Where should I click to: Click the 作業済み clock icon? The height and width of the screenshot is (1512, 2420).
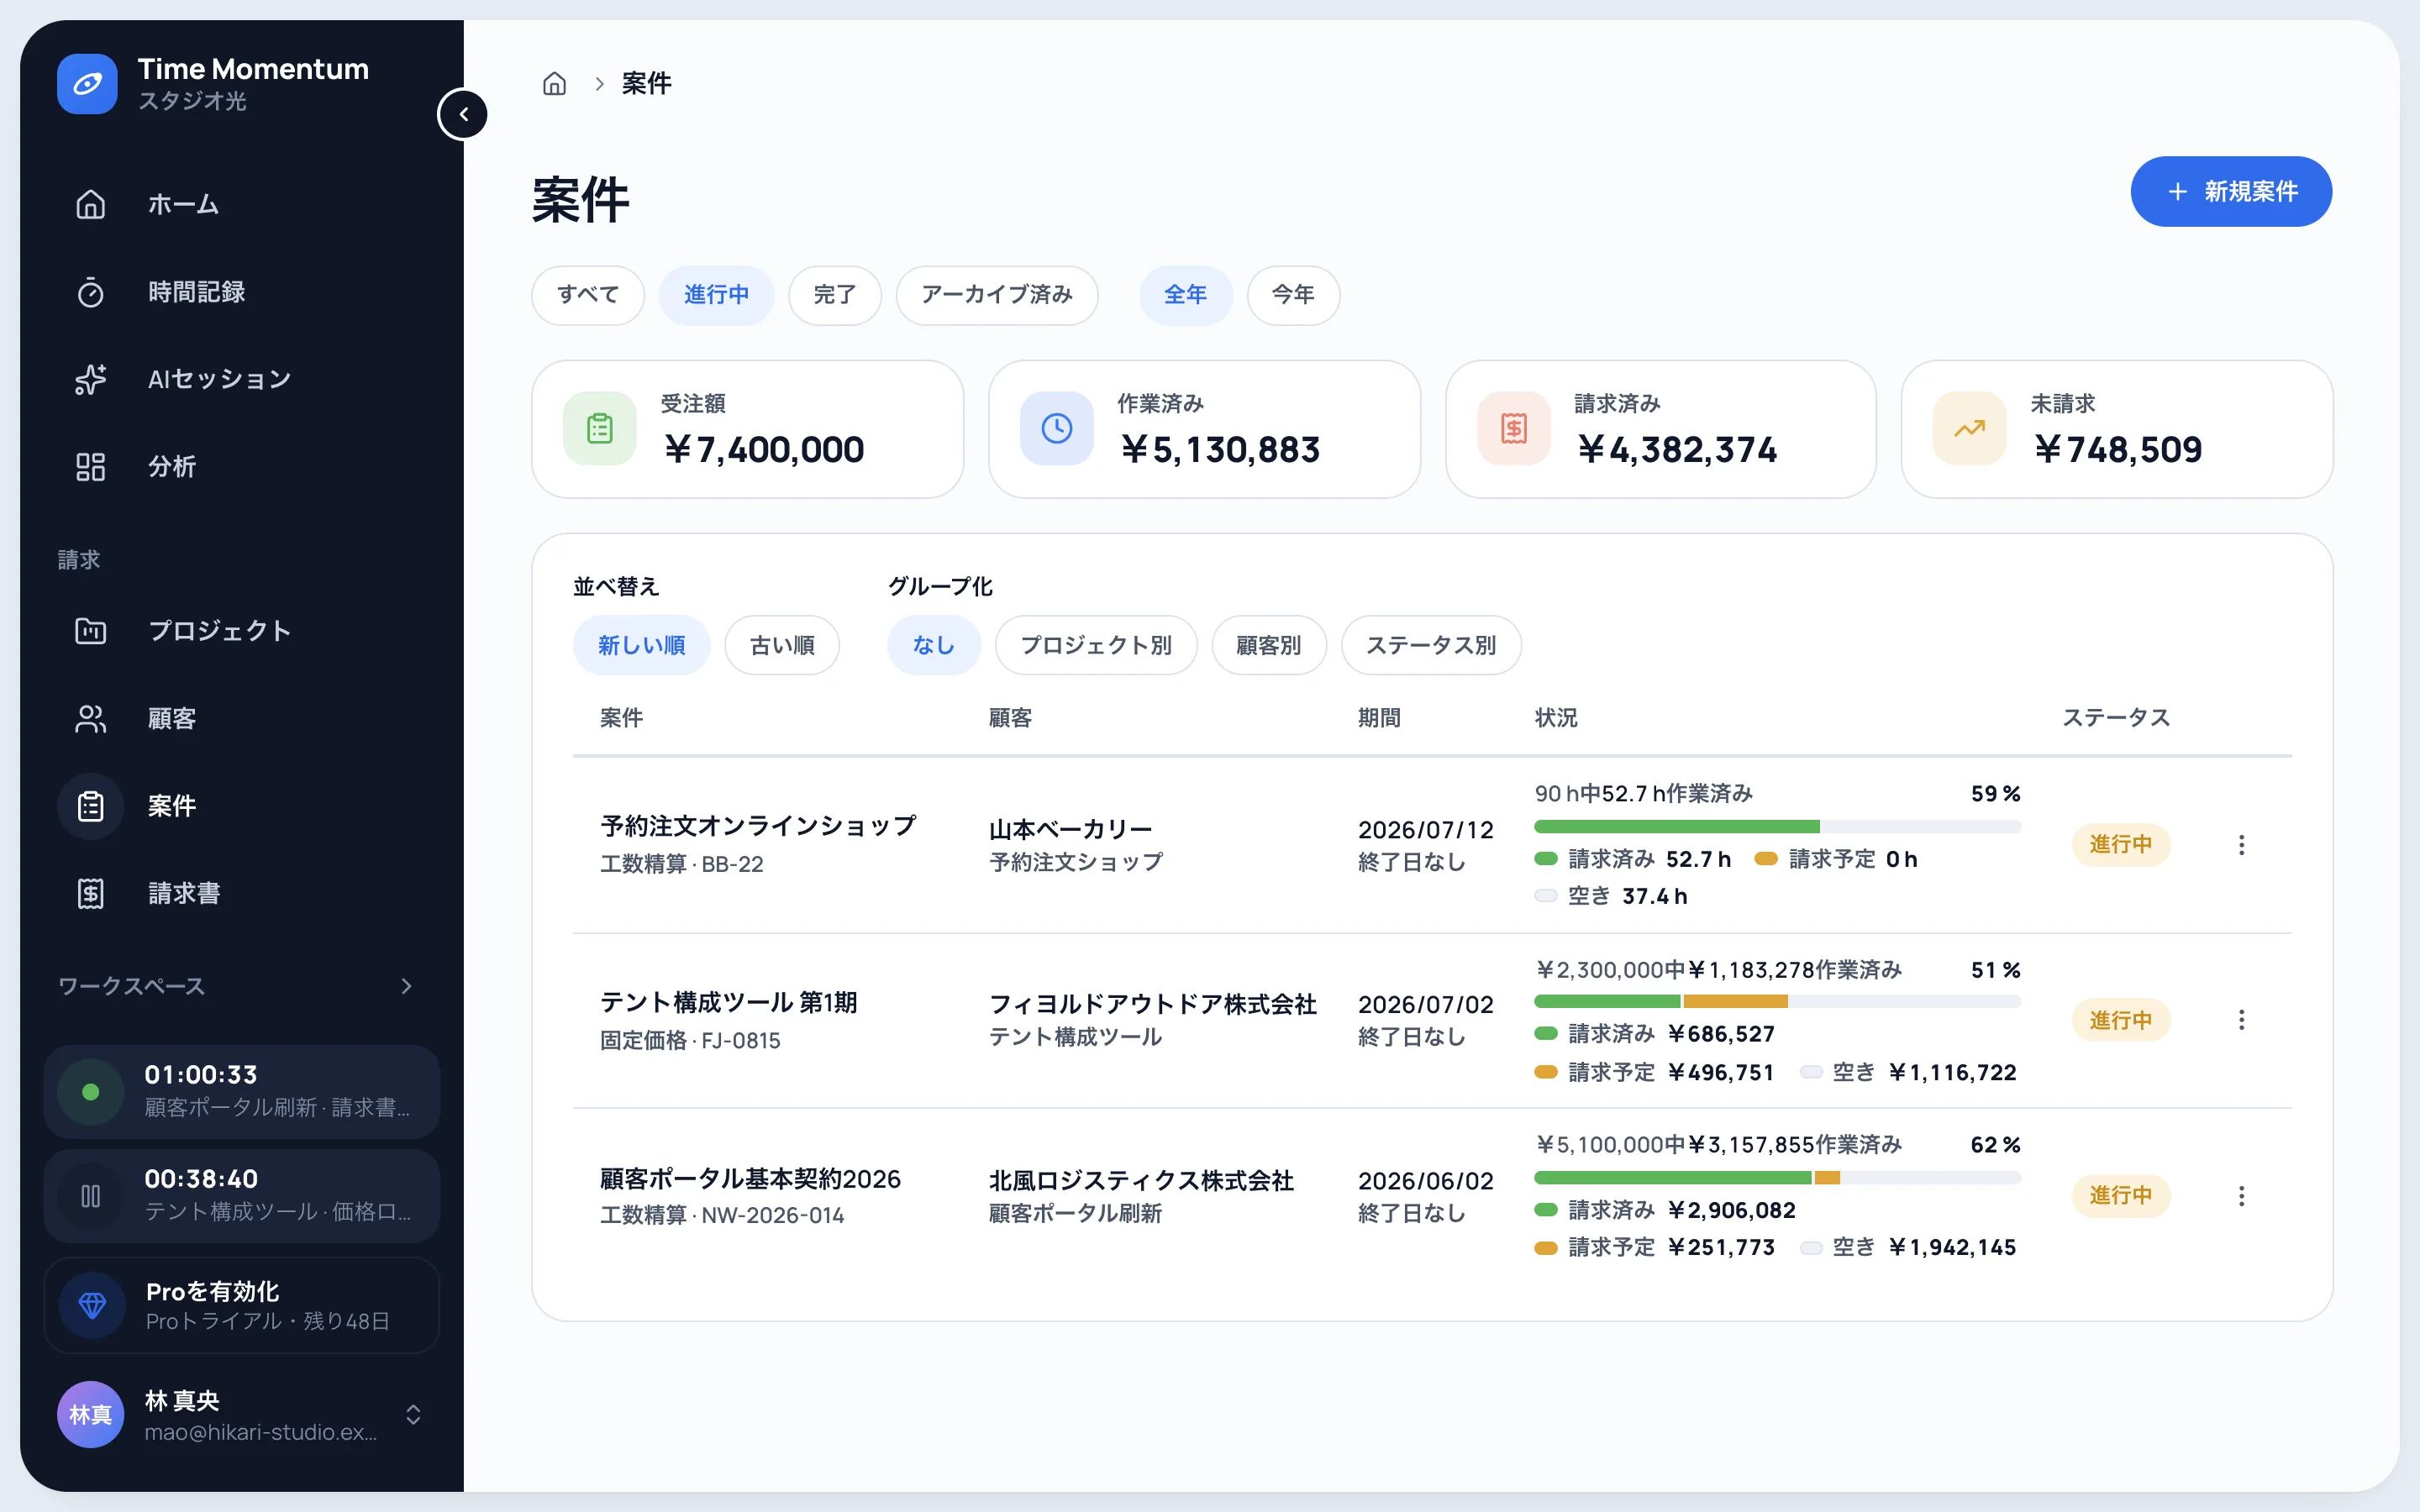coord(1057,429)
